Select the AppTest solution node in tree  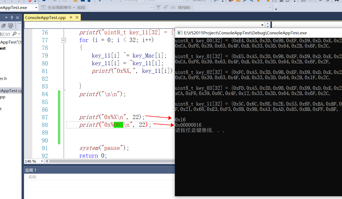(11, 42)
